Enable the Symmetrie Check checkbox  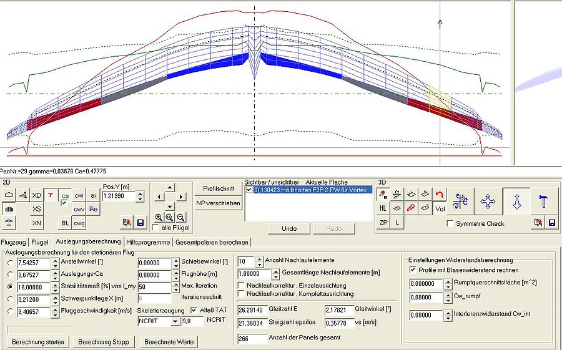(x=450, y=223)
